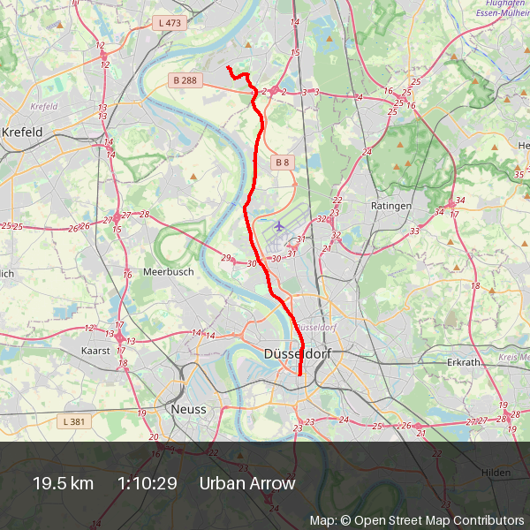The height and width of the screenshot is (530, 530).
Task: Click the L 473 road shield
Action: point(170,23)
